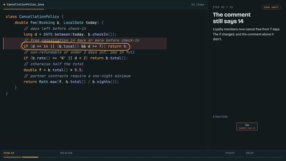Screen dimensions: 286x161
Task: Click the 'long d = DAYS.between' line
Action: pyautogui.click(x=70, y=34)
